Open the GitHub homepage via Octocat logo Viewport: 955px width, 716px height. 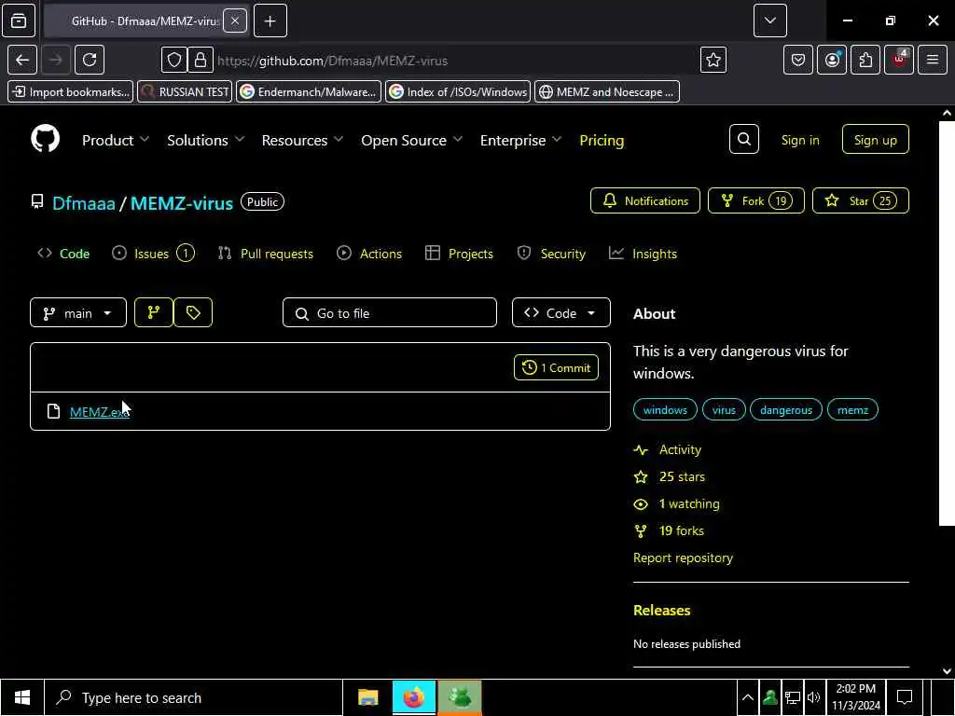45,140
